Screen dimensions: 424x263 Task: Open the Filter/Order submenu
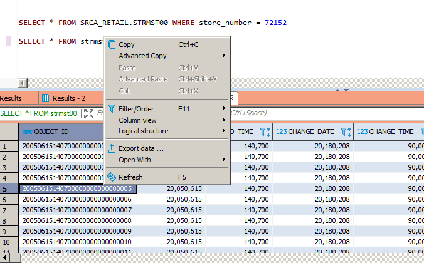point(167,109)
